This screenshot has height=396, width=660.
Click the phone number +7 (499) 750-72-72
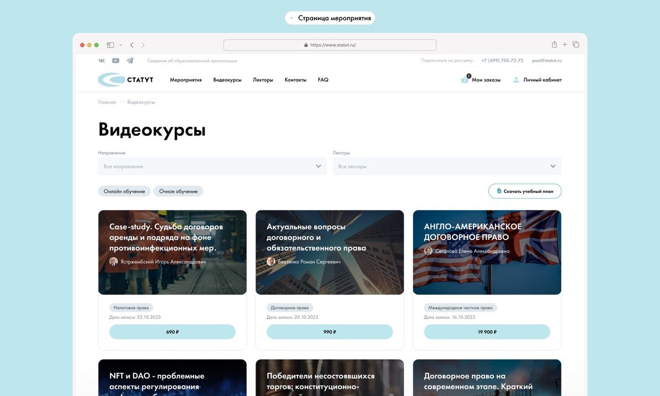point(502,61)
